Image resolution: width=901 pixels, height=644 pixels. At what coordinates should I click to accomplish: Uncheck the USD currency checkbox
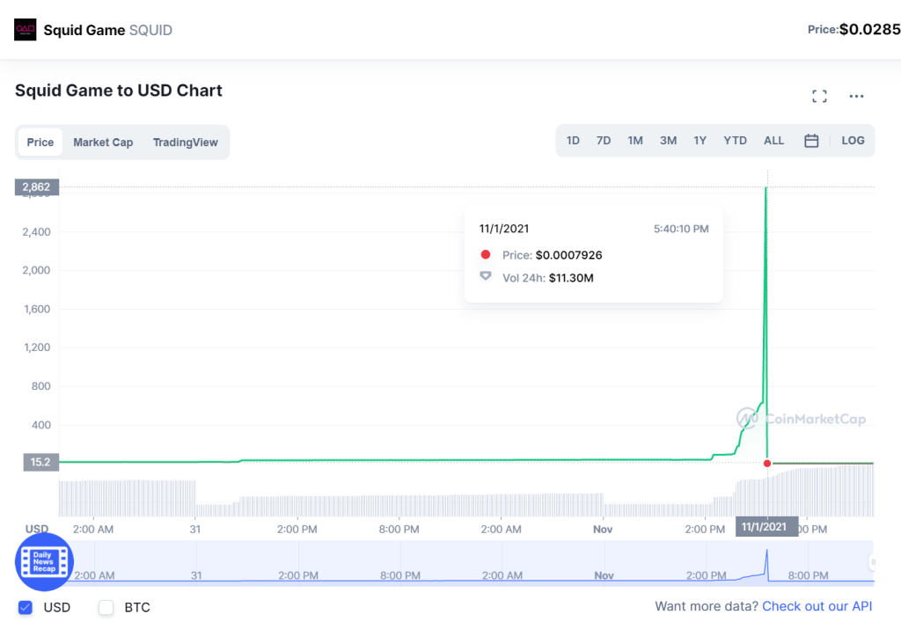point(26,607)
